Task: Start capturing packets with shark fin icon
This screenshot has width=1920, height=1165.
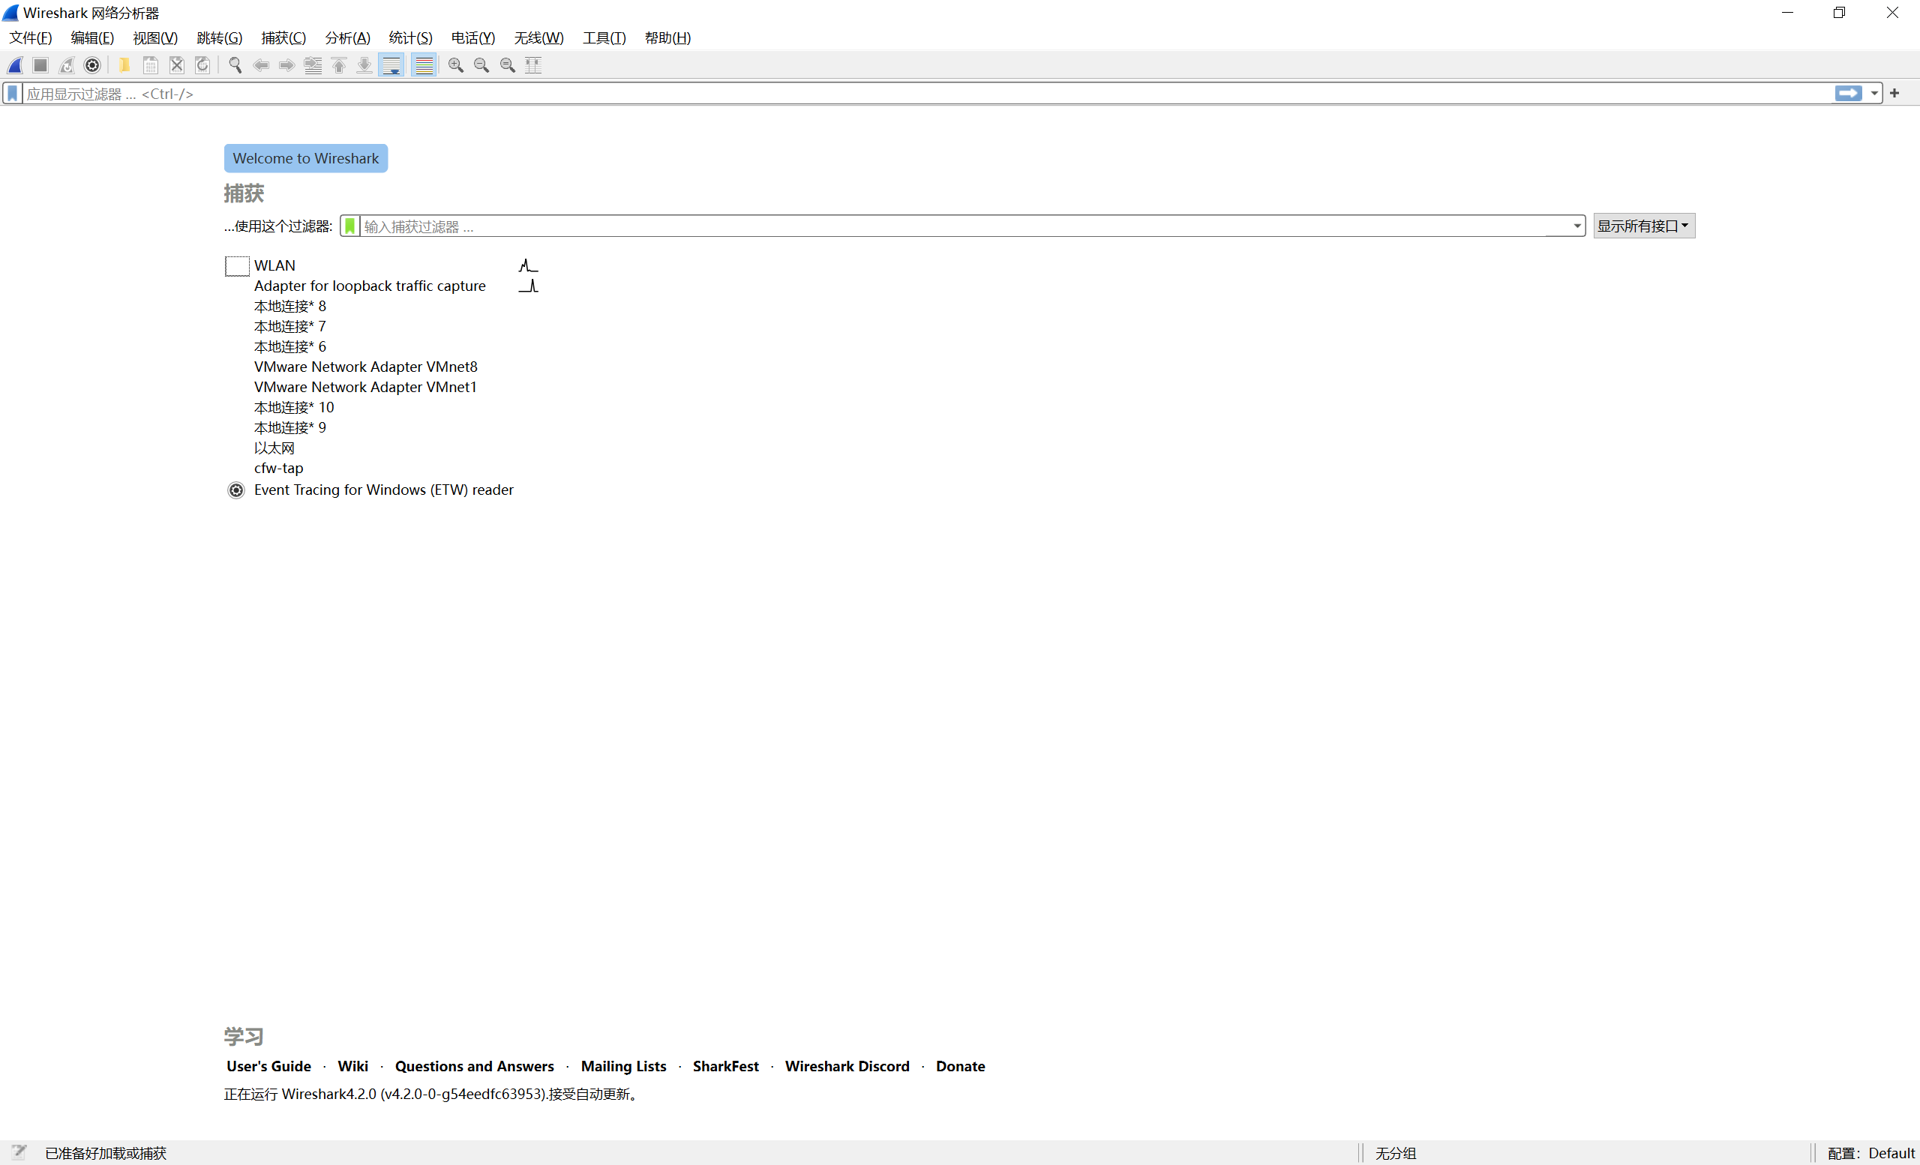Action: (16, 65)
